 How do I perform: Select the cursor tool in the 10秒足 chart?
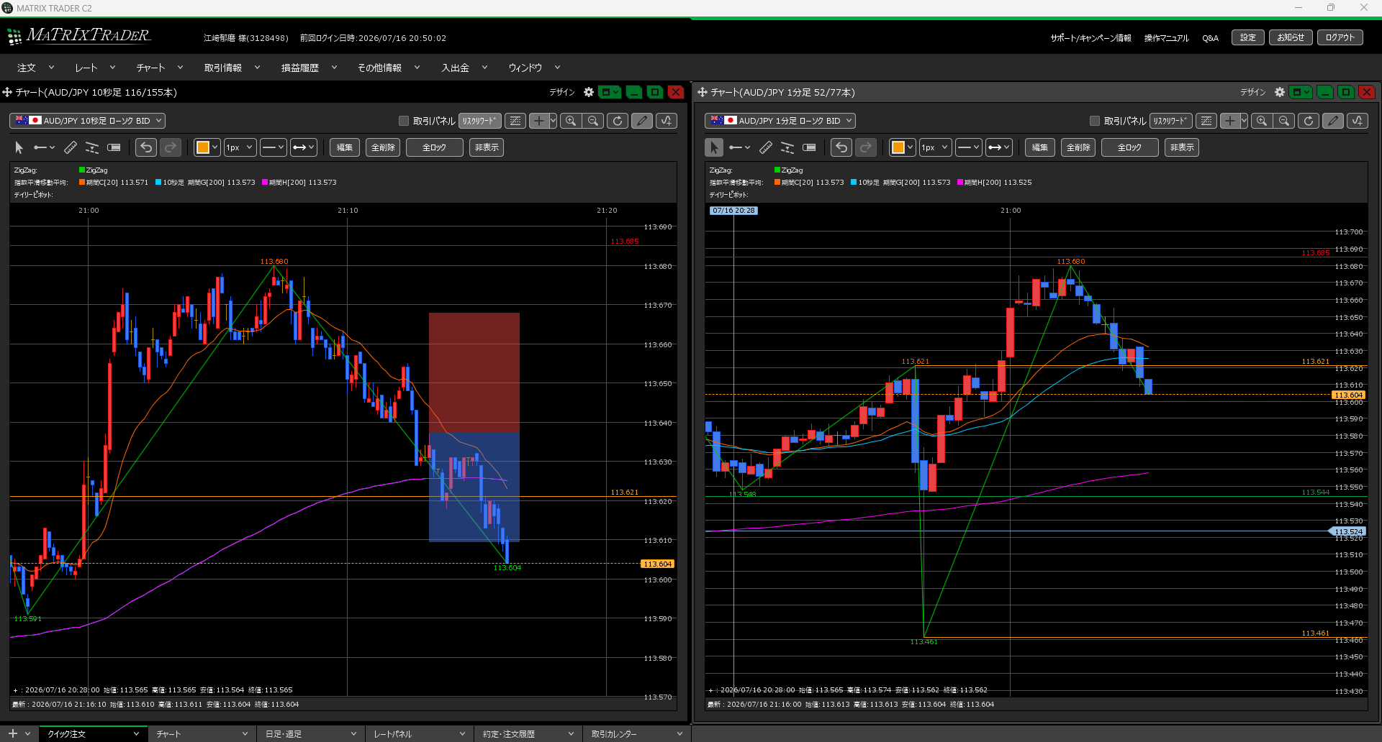click(19, 147)
